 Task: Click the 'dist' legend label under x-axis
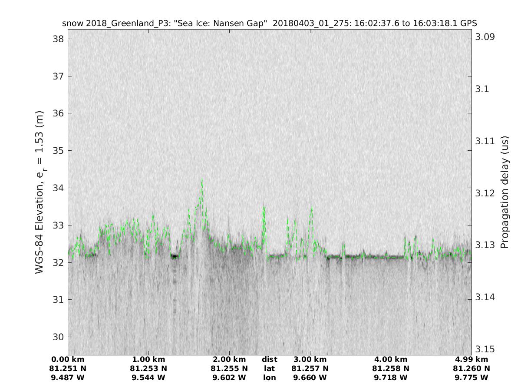point(269,359)
